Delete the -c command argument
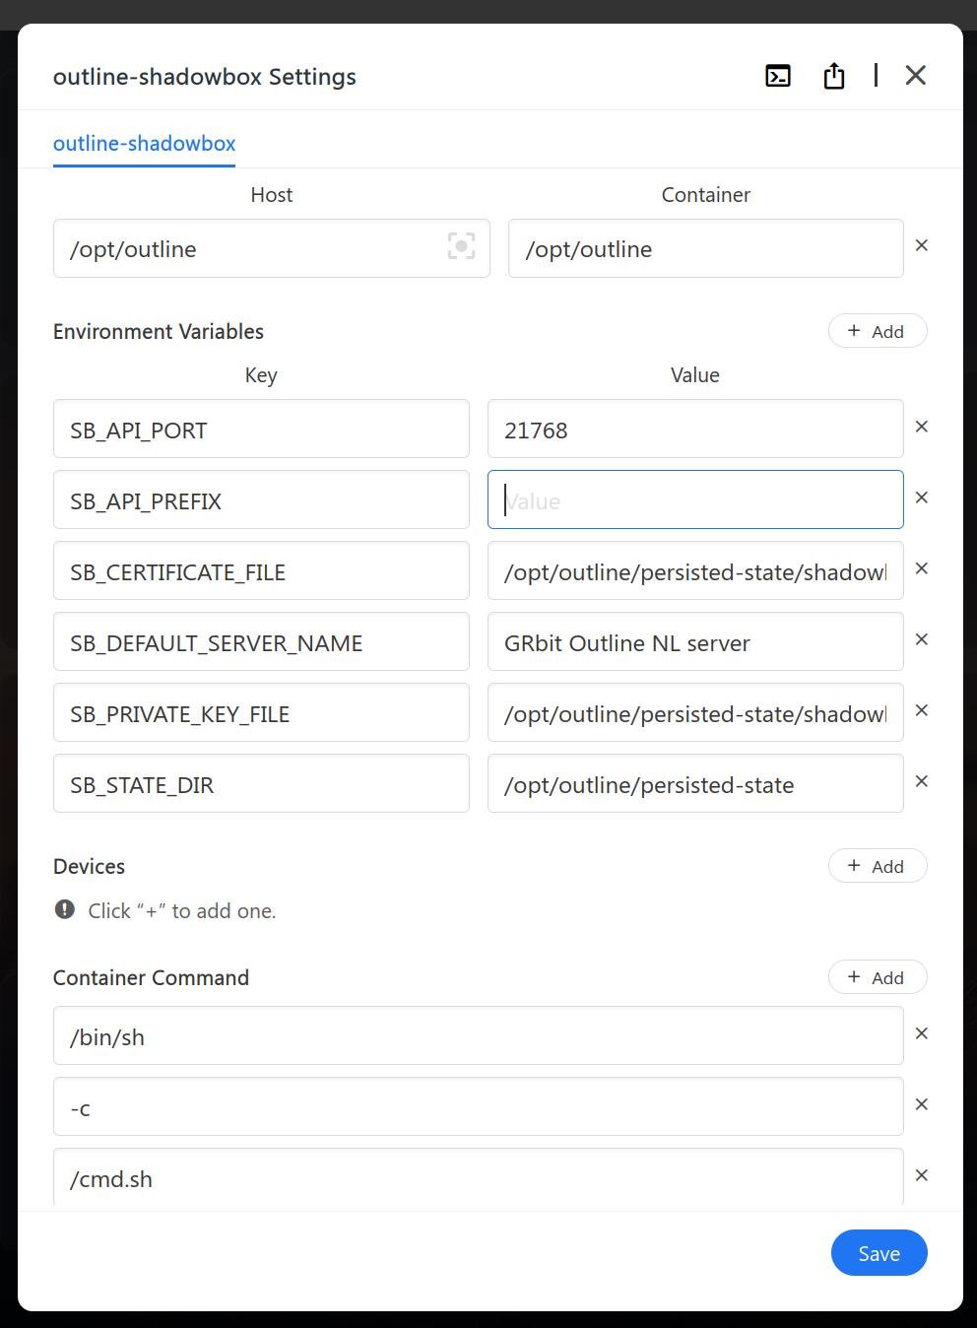This screenshot has width=977, height=1328. coord(922,1105)
